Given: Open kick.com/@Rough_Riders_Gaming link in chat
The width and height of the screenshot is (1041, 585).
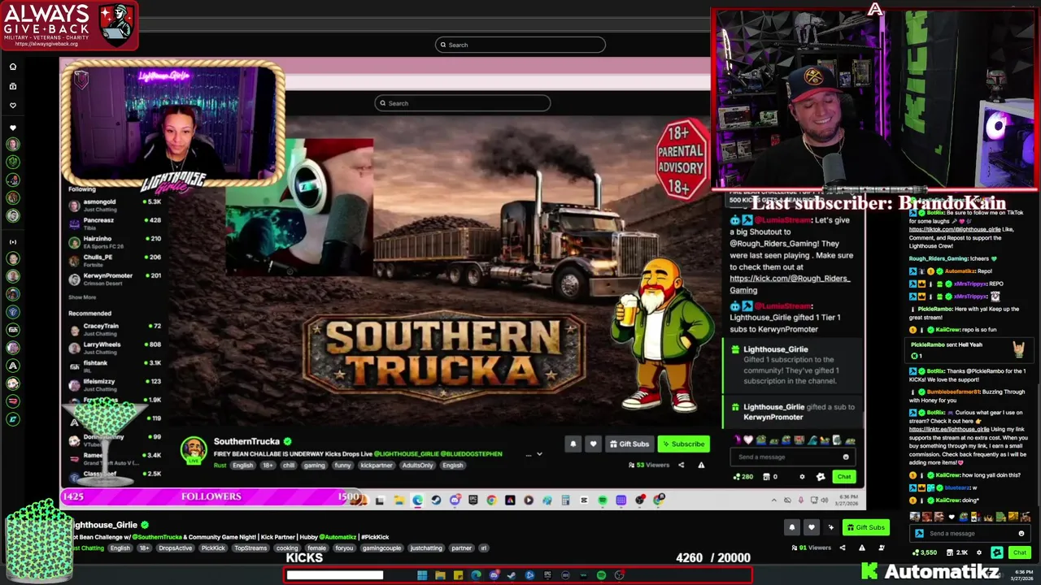Looking at the screenshot, I should [x=790, y=284].
